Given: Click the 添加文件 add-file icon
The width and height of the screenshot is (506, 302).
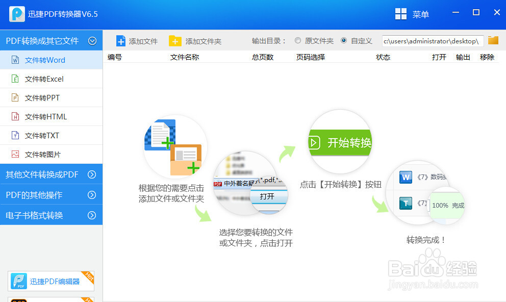Looking at the screenshot, I should [x=121, y=40].
